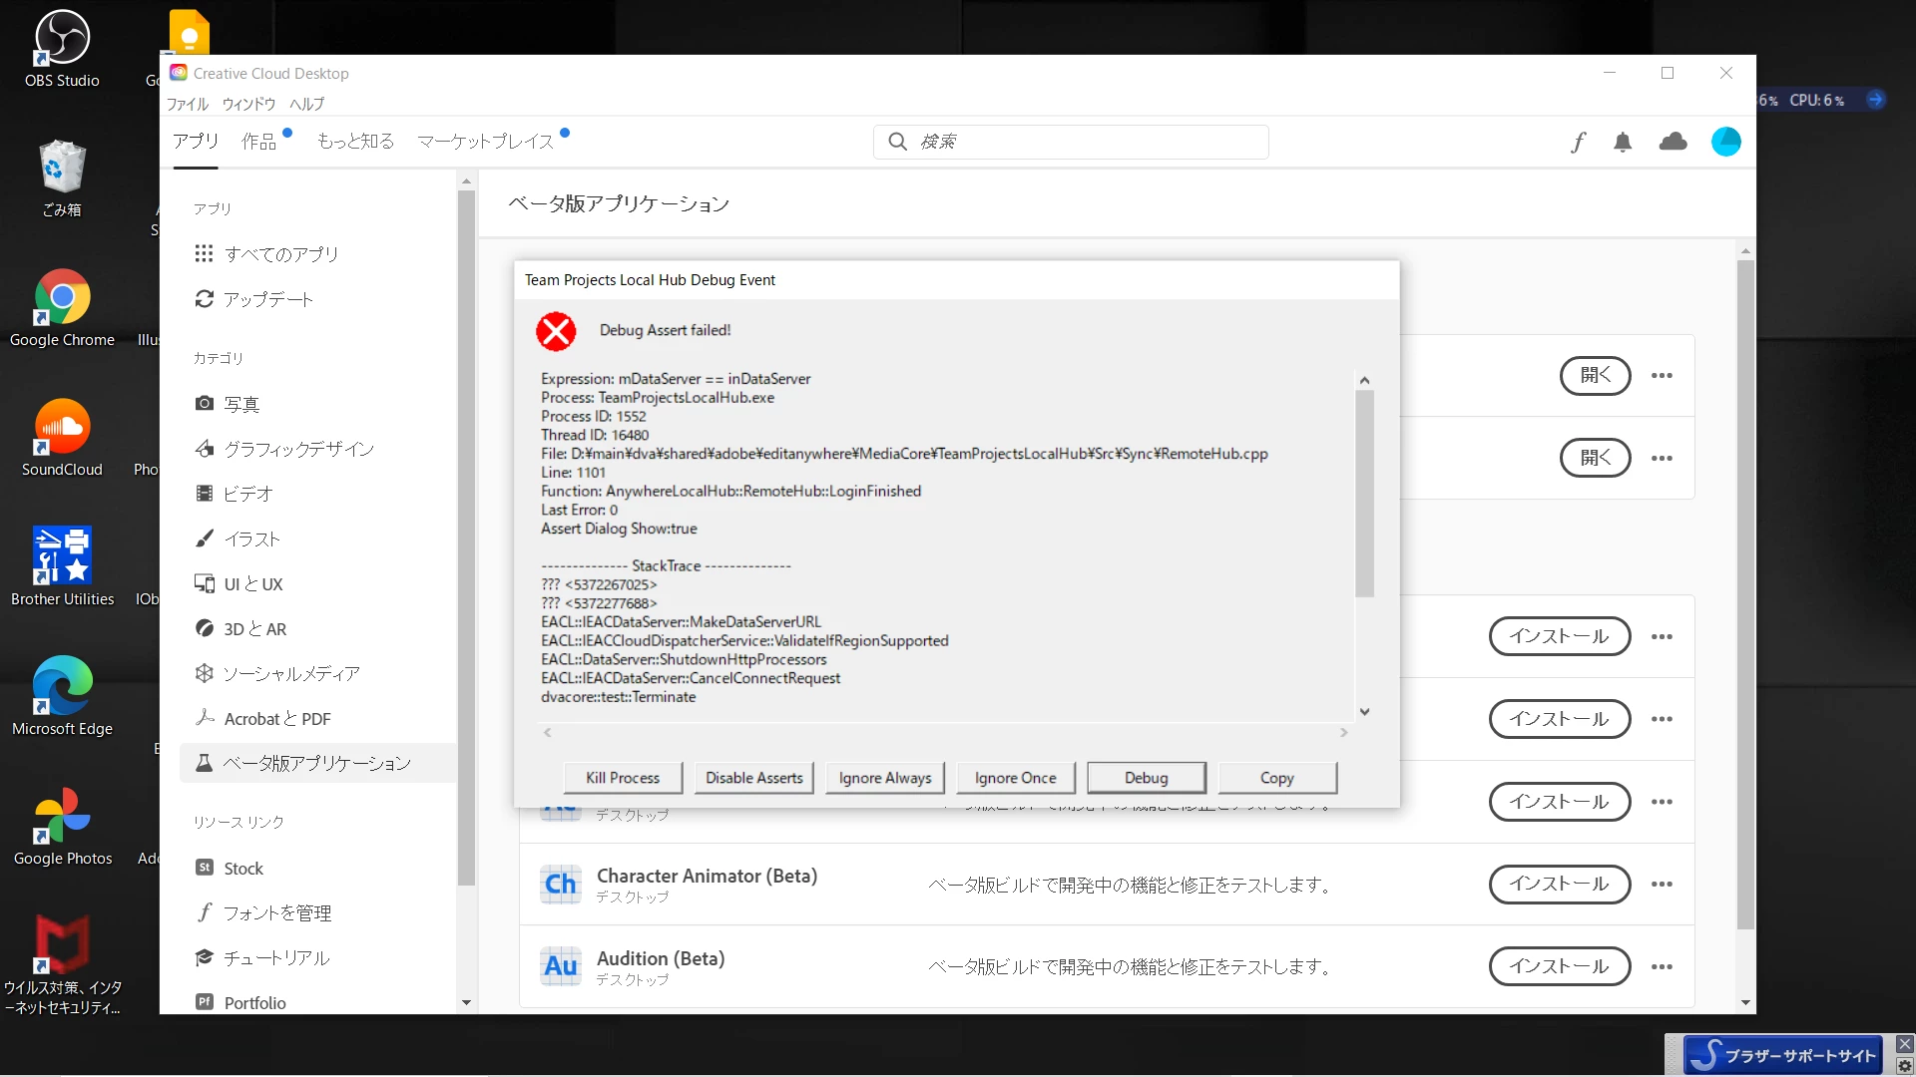Select ベータ版アプリケーション in sidebar

[318, 763]
